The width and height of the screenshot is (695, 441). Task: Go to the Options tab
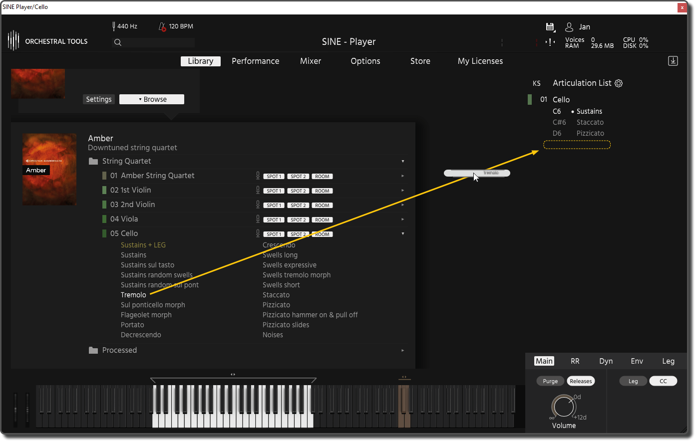365,61
